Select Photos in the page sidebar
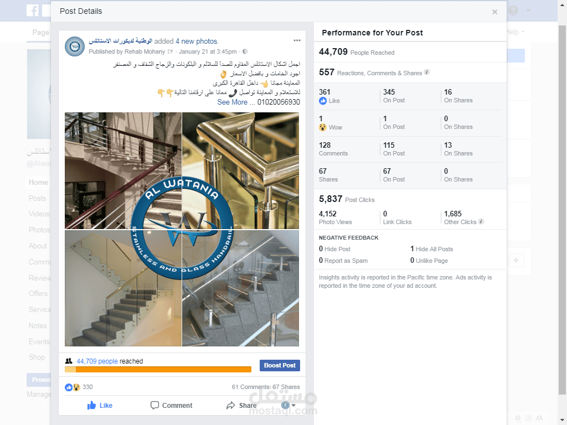567x425 pixels. (39, 230)
